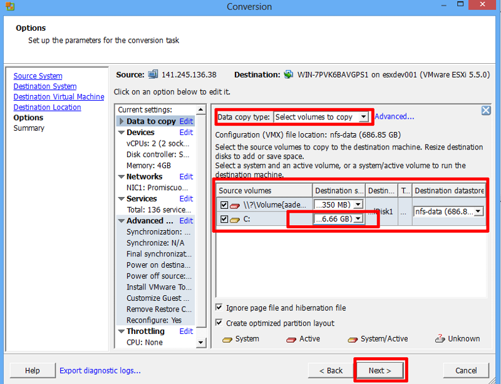Click the Unknown volume legend icon

point(442,338)
